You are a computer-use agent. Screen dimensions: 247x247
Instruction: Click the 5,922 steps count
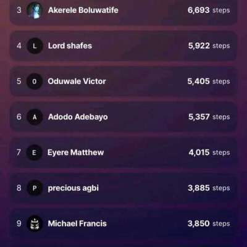pyautogui.click(x=209, y=46)
